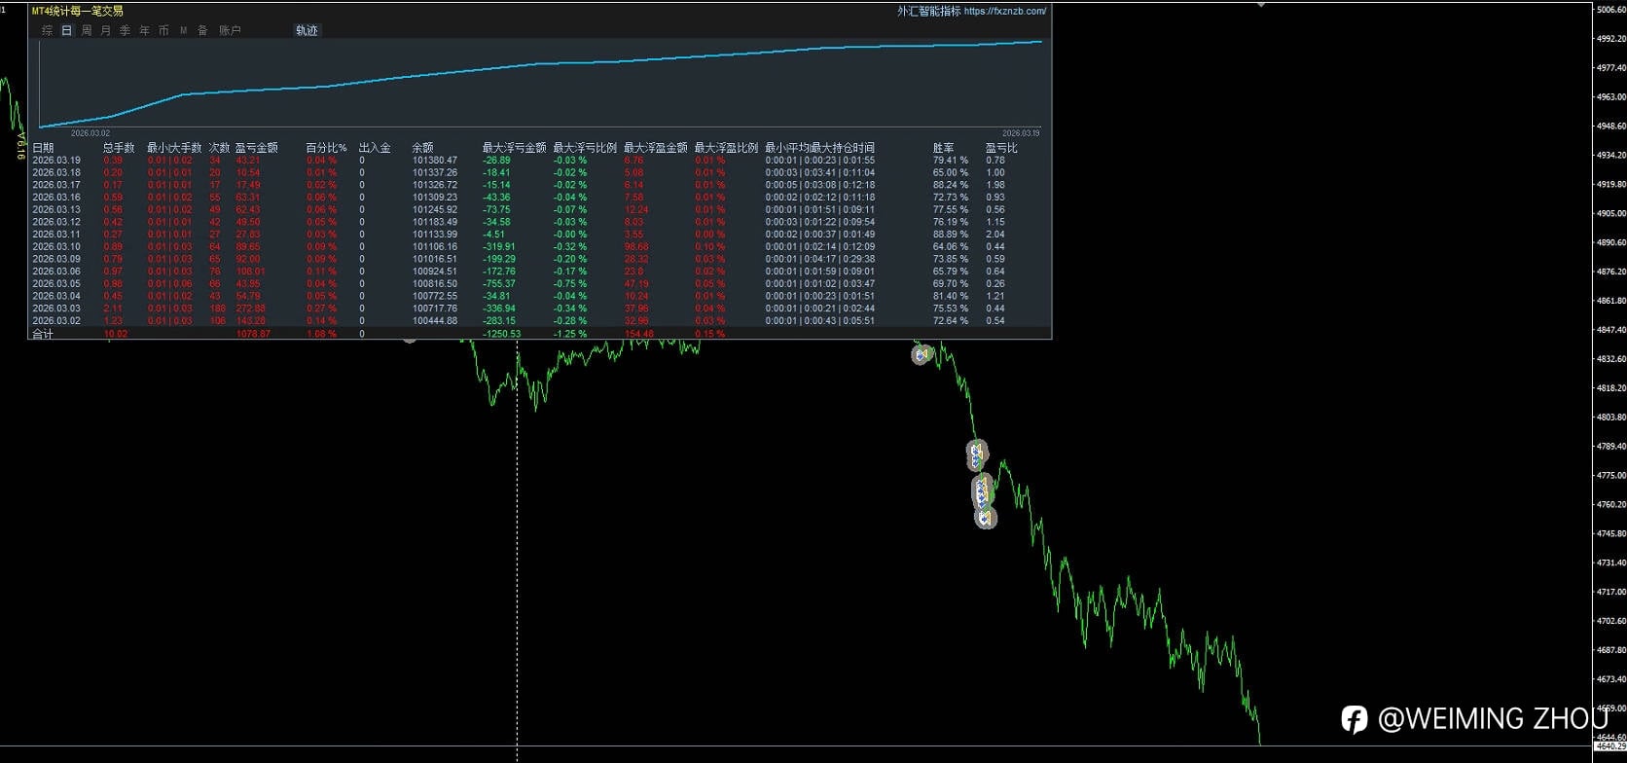The width and height of the screenshot is (1627, 763).
Task: Select the 2026.03.10 date row
Action: tap(56, 247)
